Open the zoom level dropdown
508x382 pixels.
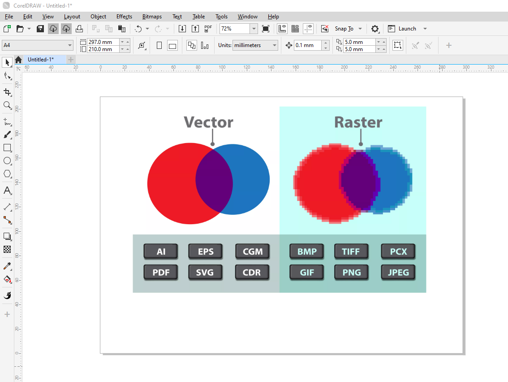coord(254,29)
